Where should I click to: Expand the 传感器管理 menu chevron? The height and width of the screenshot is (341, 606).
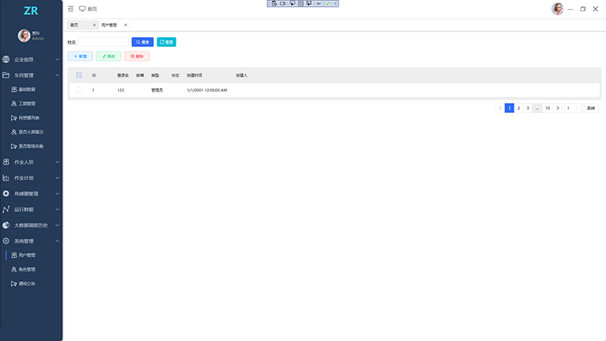pyautogui.click(x=58, y=194)
